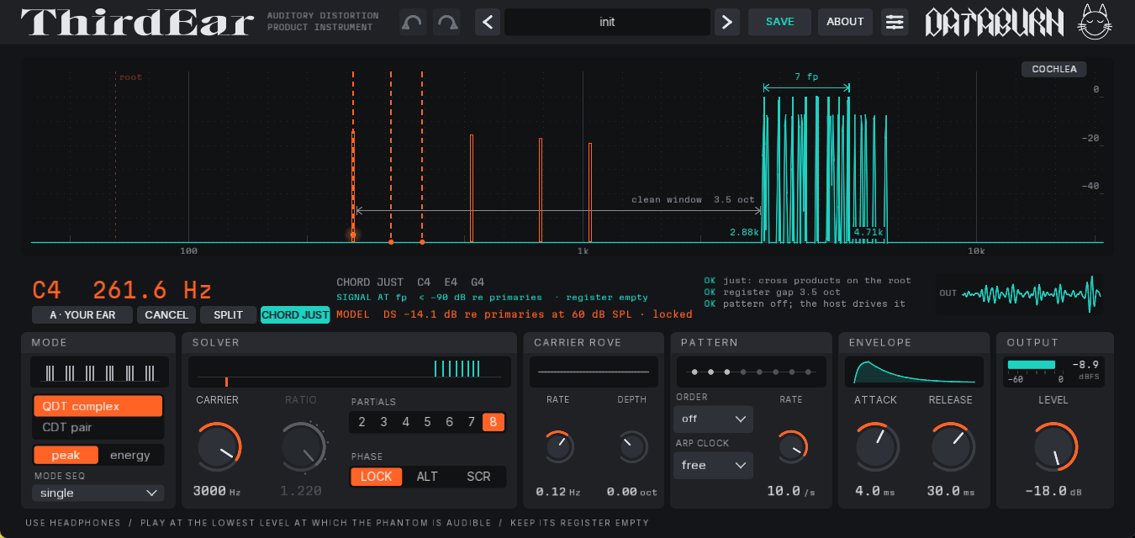Screen dimensions: 1135x538
Task: Set phase to ALT
Action: click(427, 477)
